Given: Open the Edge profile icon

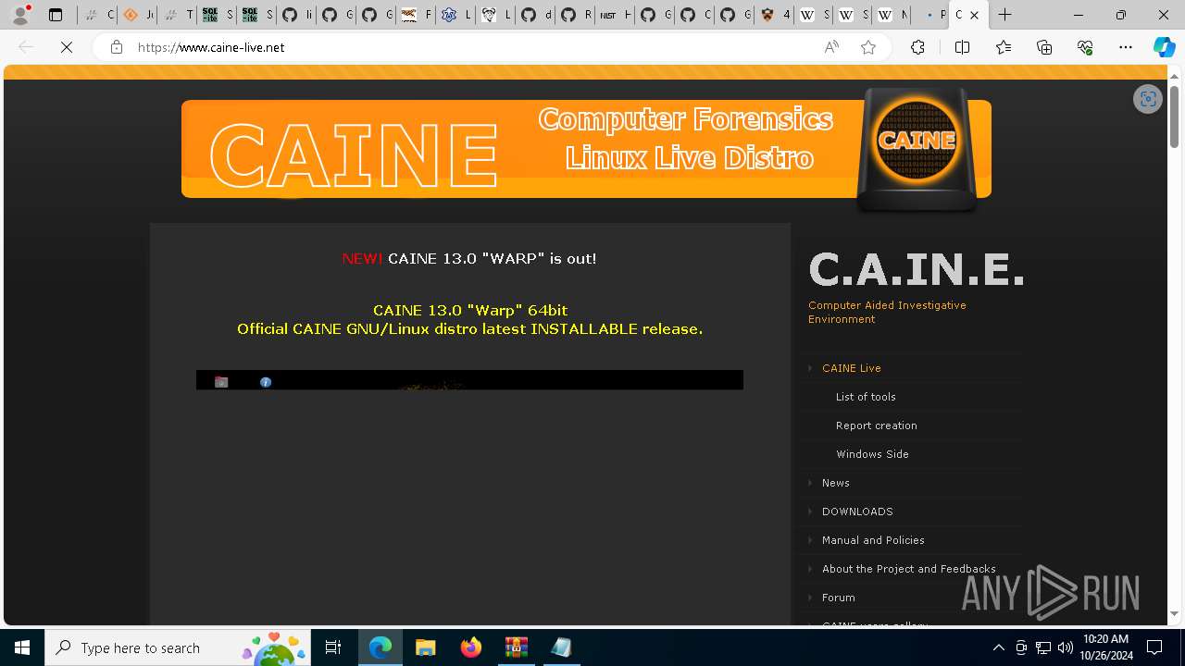Looking at the screenshot, I should click(20, 15).
